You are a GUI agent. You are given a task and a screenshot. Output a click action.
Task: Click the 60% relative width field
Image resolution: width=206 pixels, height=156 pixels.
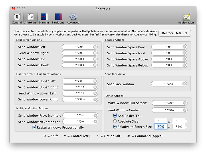click(x=161, y=127)
